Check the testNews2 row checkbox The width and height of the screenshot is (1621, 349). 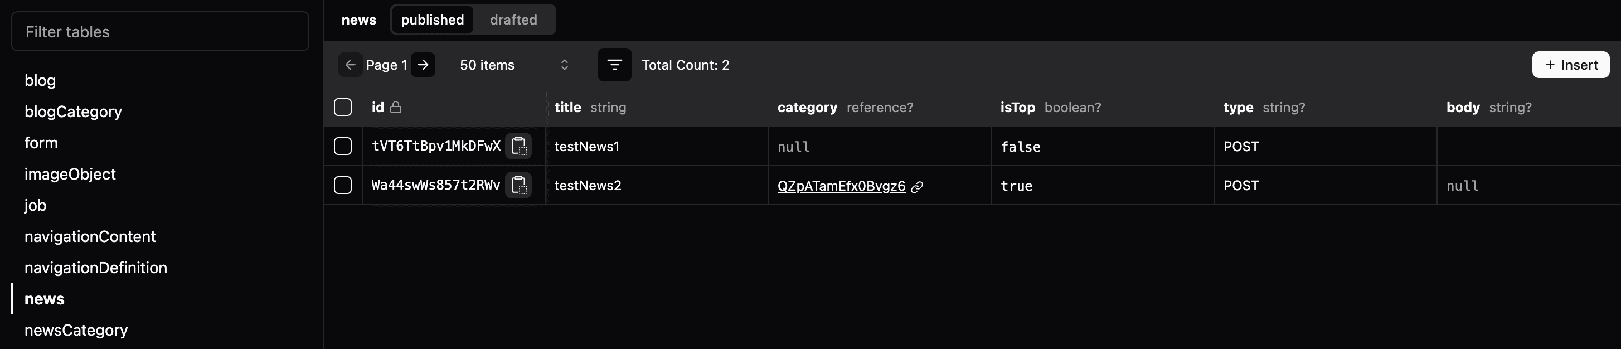click(x=343, y=186)
